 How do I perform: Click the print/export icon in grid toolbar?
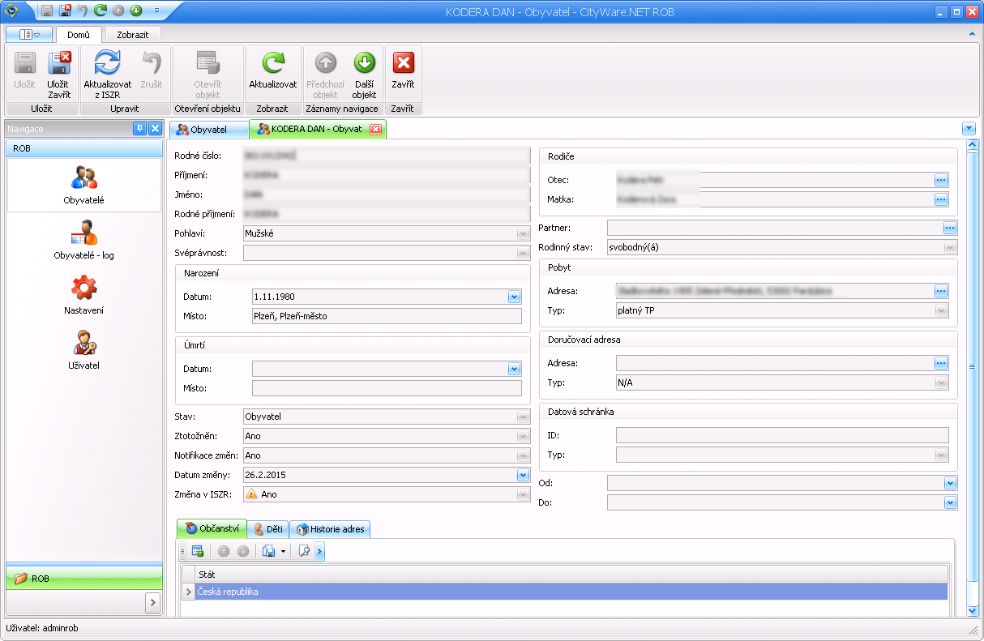(269, 552)
